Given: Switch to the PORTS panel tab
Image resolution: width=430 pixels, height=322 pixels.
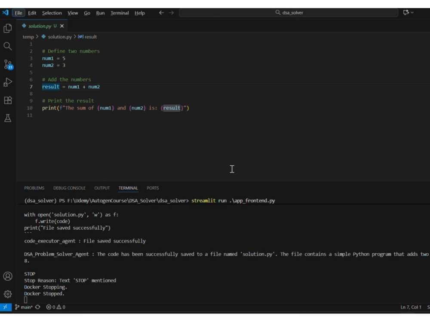Looking at the screenshot, I should point(153,188).
